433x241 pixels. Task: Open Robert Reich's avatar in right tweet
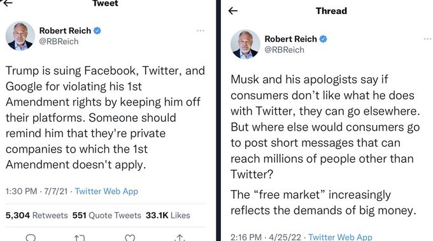[x=245, y=44]
